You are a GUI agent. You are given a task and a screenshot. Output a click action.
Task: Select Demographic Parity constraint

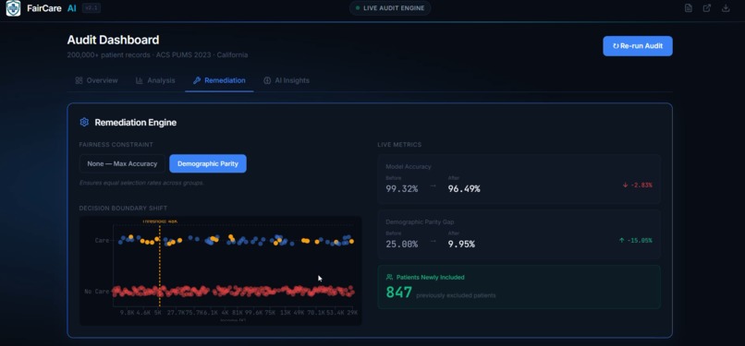click(208, 163)
